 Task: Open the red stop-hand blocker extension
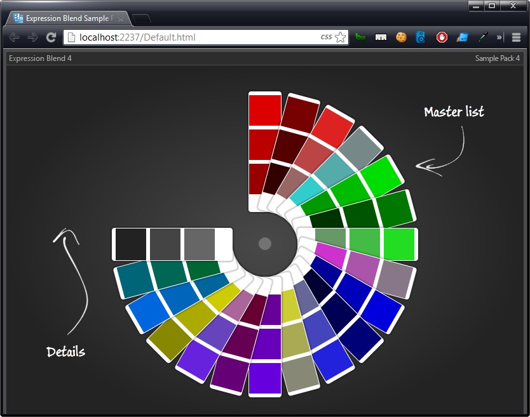442,37
